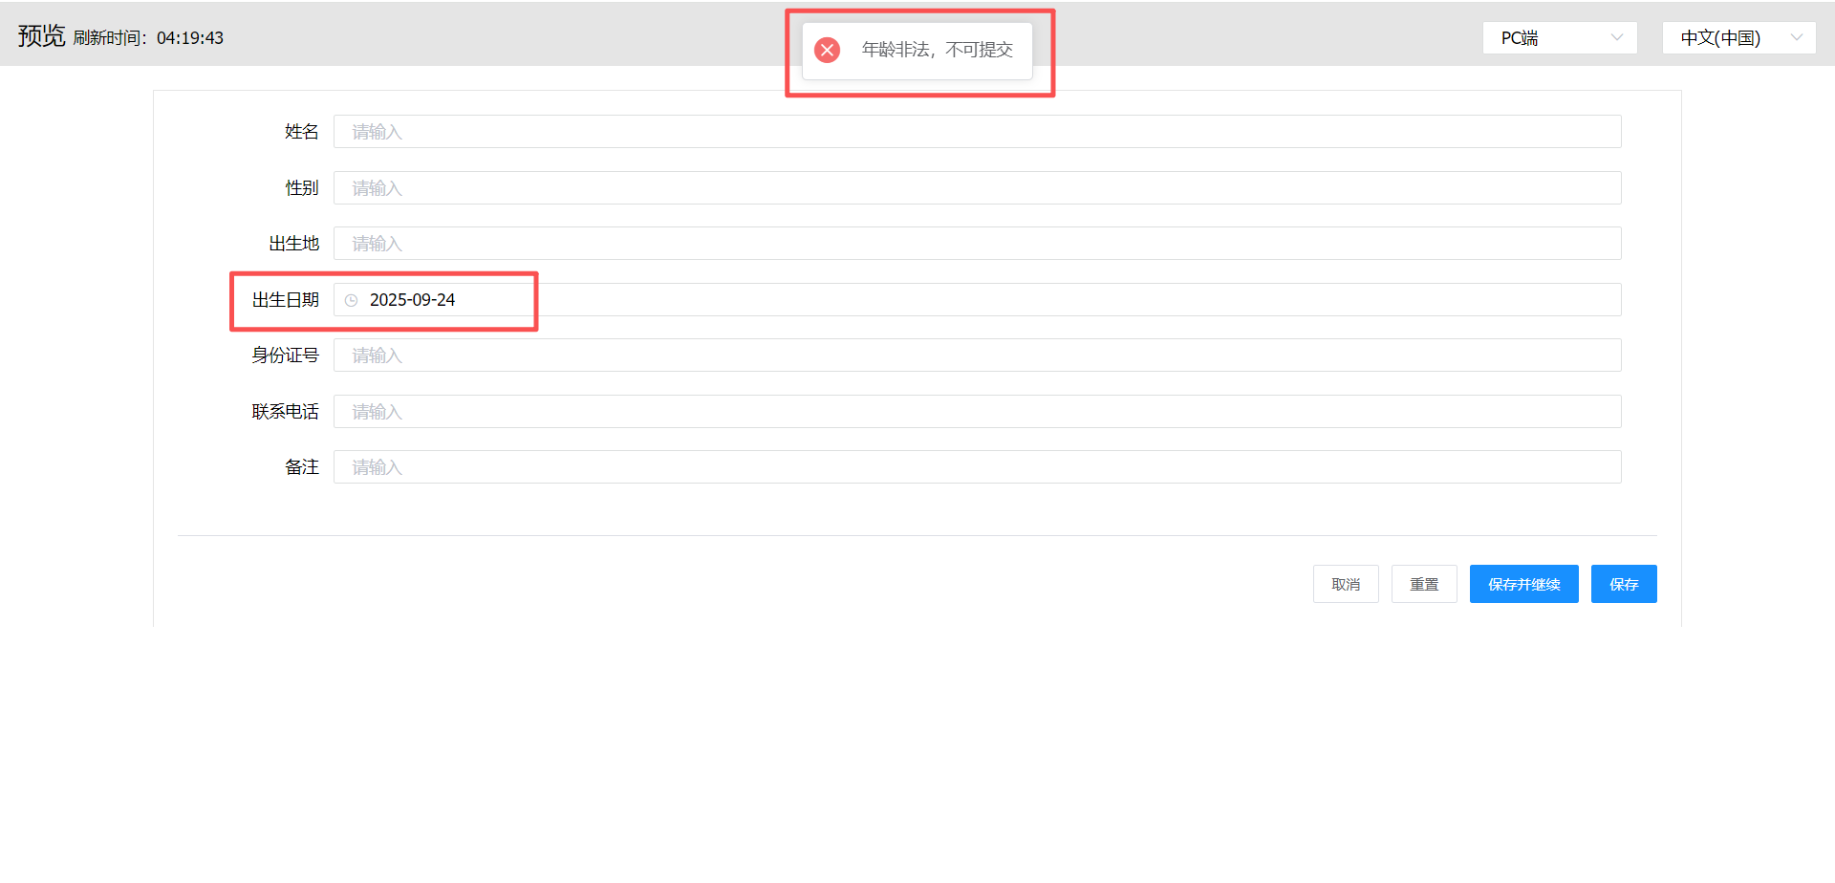This screenshot has width=1835, height=883.
Task: Click the 刷新时间 timestamp text
Action: pyautogui.click(x=148, y=38)
